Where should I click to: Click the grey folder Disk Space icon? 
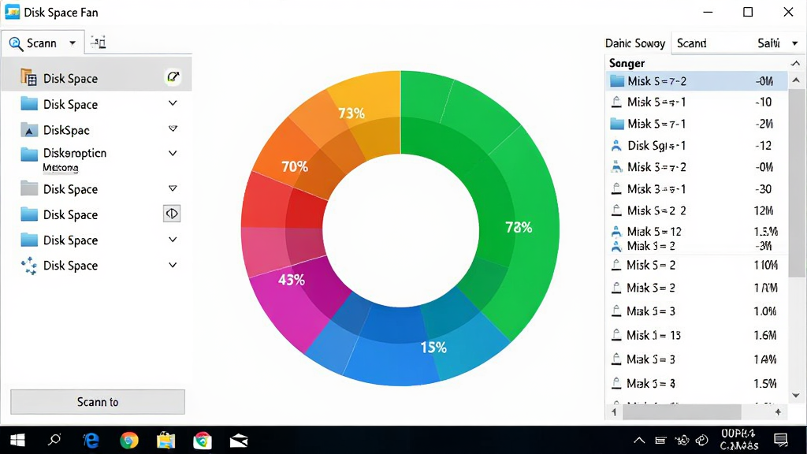29,188
